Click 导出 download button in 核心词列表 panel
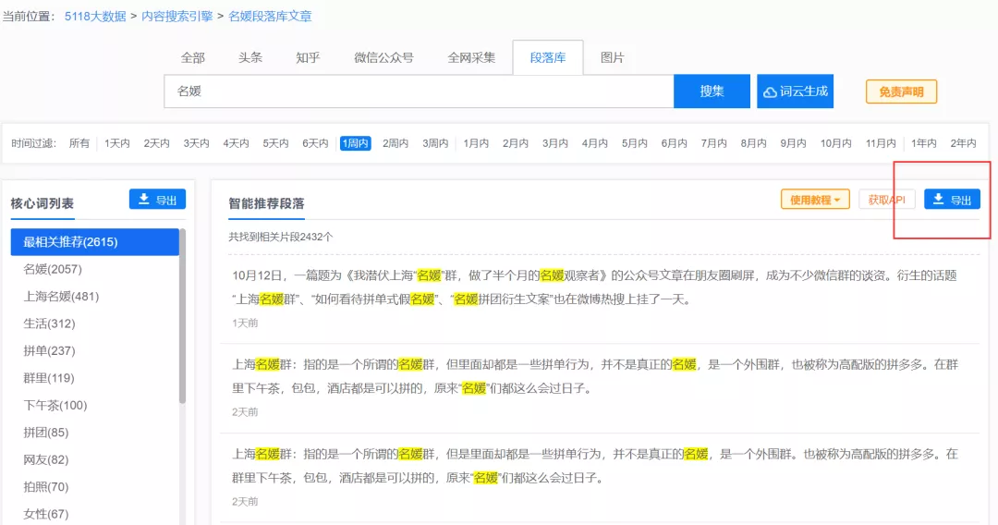 [x=157, y=200]
